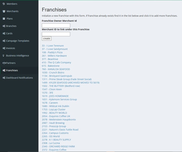Focus the Franchise Owner Merchant Id field
The width and height of the screenshot is (182, 152).
point(56,25)
